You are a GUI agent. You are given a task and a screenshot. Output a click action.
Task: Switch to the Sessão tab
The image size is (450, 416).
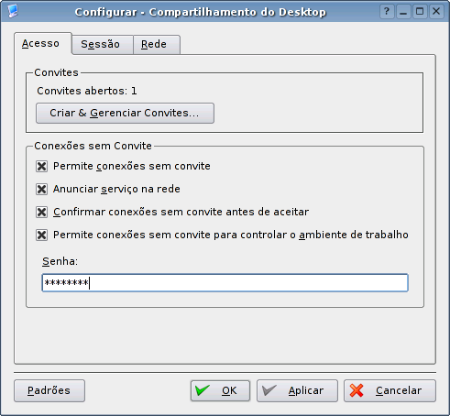102,44
